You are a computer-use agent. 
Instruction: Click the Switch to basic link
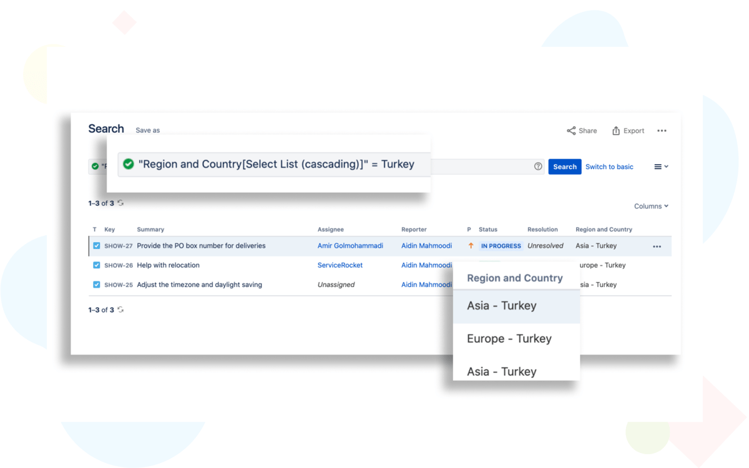609,167
